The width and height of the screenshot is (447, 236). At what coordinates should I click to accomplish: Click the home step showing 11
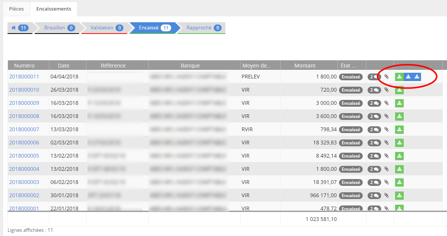click(x=20, y=28)
